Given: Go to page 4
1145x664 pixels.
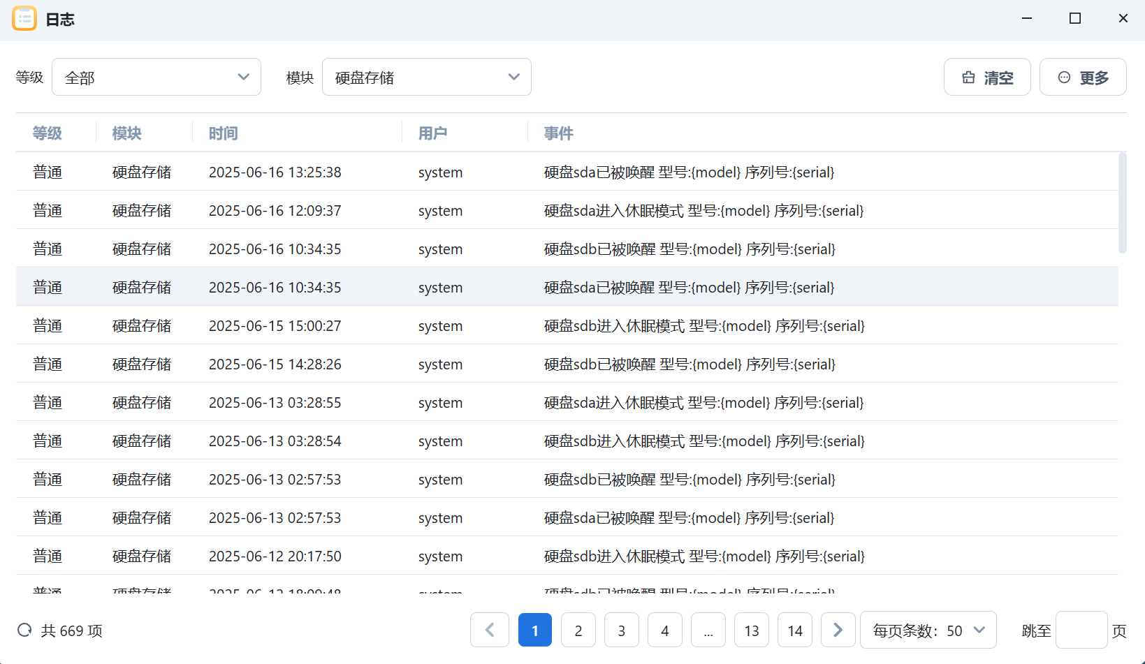Looking at the screenshot, I should (x=665, y=630).
